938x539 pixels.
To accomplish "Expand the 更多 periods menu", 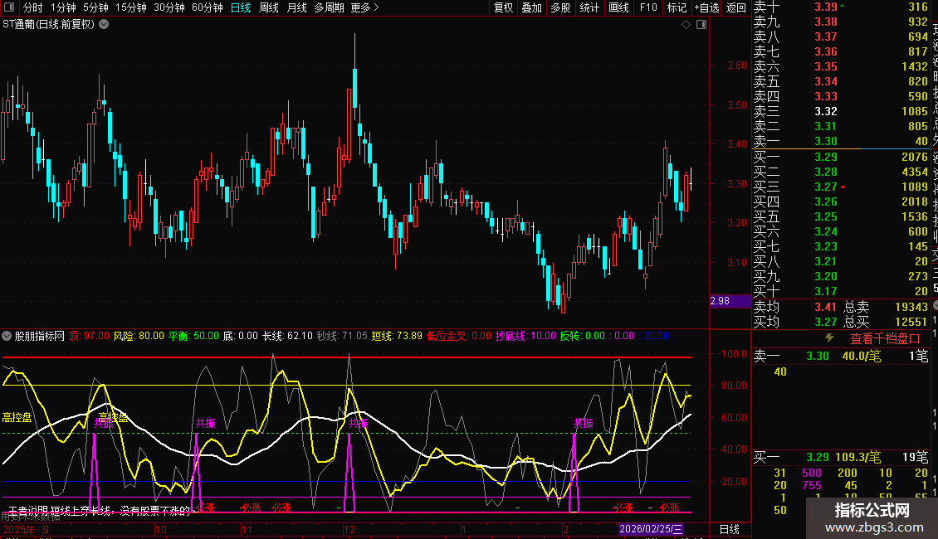I will (x=364, y=7).
